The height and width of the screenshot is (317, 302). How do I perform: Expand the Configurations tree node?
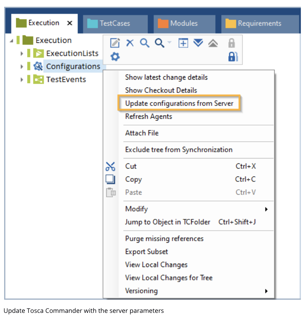coord(22,66)
